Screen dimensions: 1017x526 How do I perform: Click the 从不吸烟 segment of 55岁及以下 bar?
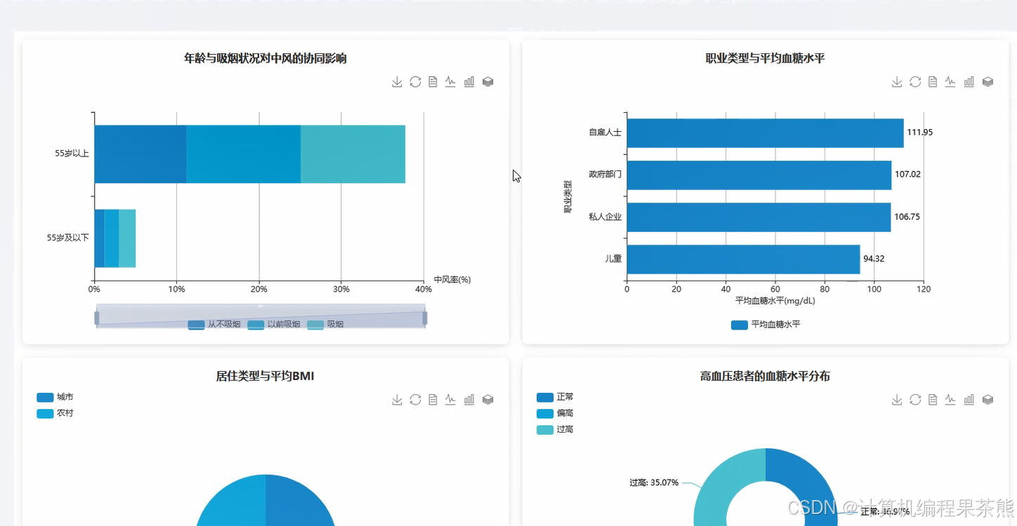[99, 238]
